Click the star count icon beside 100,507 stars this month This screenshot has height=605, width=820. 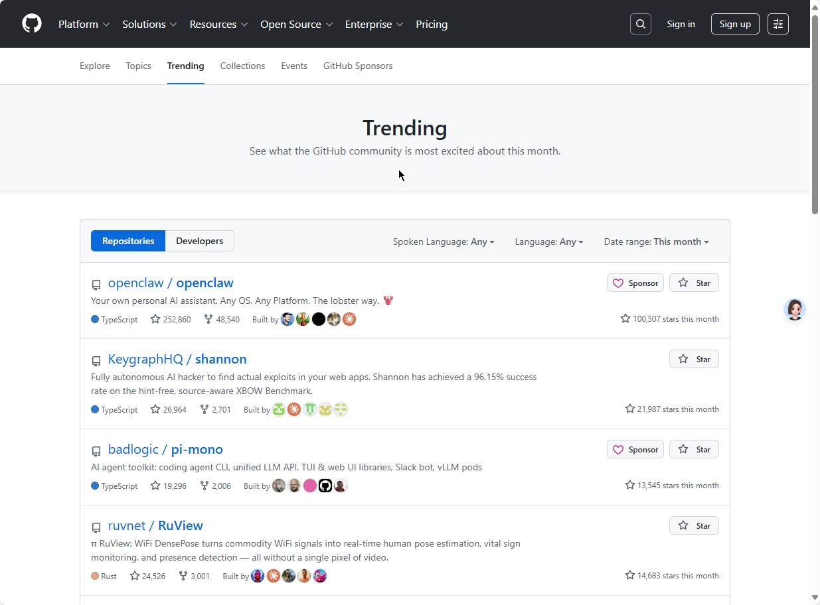click(x=625, y=318)
